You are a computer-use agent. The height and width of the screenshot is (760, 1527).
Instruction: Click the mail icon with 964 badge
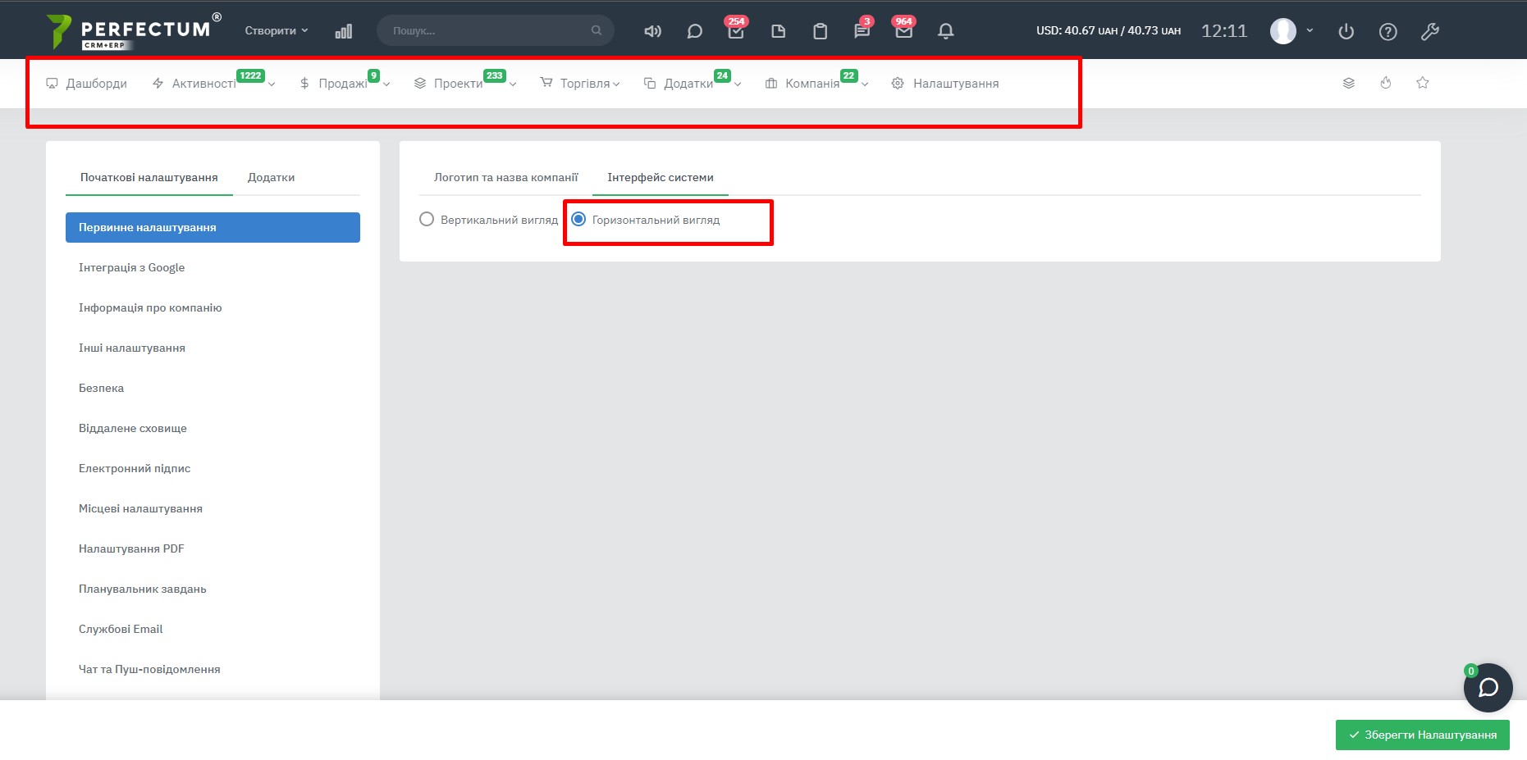click(903, 31)
